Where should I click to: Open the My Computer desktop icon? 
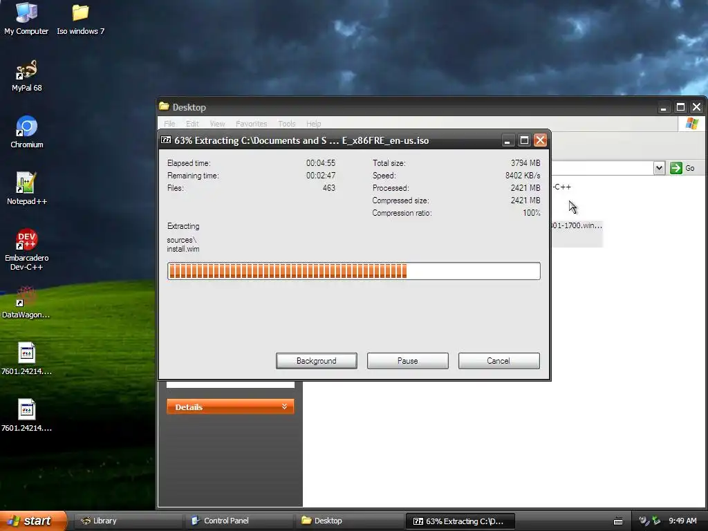[x=26, y=18]
